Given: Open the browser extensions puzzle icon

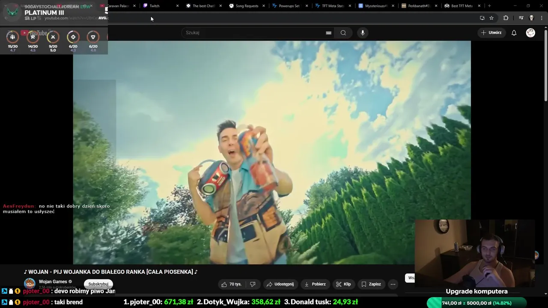Looking at the screenshot, I should tap(506, 18).
